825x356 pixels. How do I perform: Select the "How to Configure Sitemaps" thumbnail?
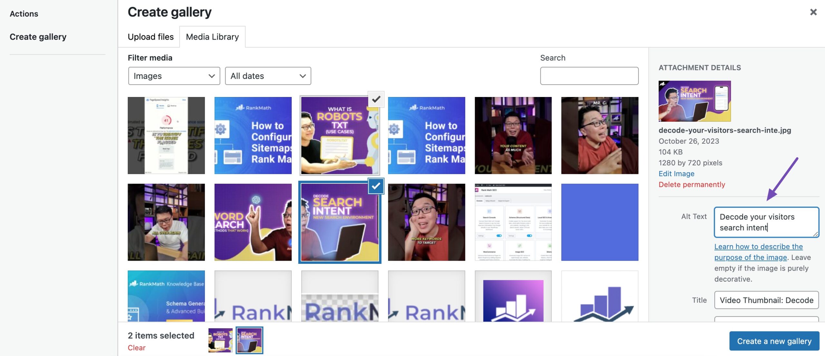(x=253, y=135)
